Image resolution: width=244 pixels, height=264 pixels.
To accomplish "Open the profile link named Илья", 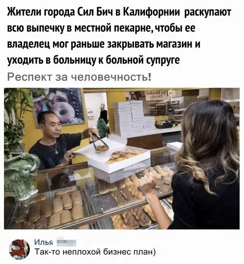I will click(x=44, y=242).
